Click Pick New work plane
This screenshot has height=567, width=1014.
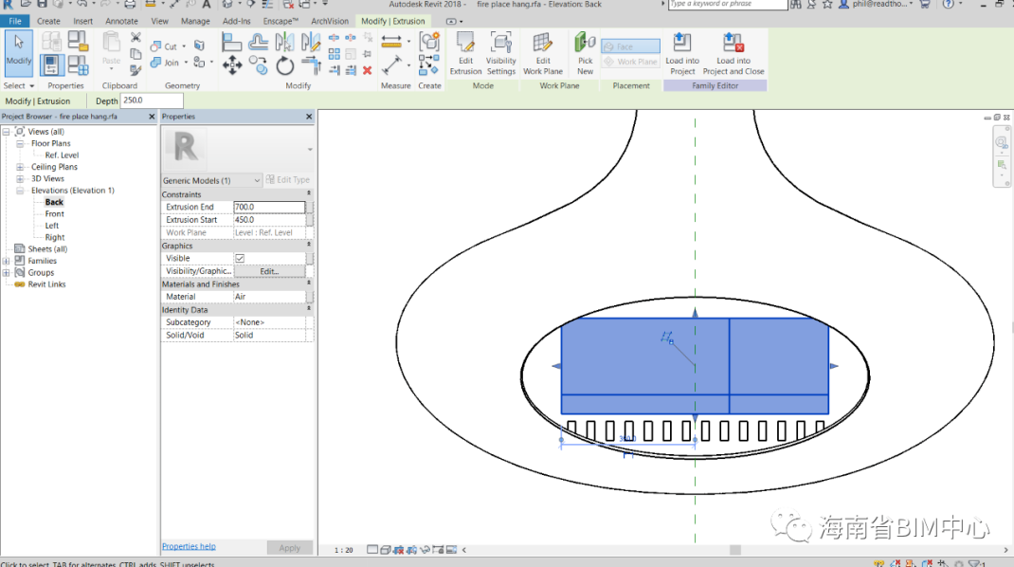(585, 54)
